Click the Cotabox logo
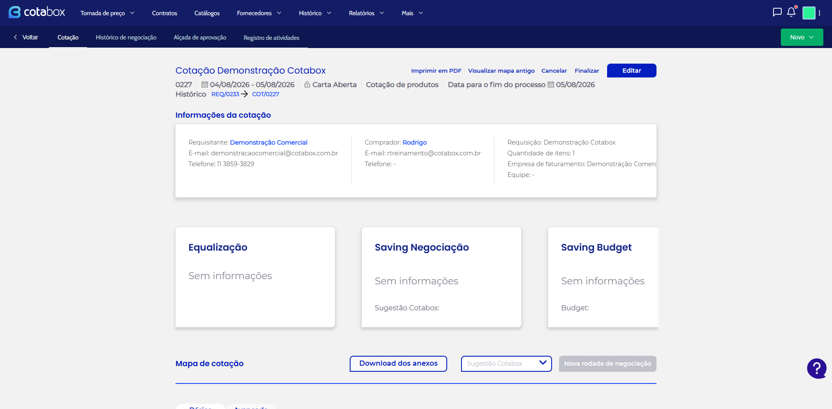The image size is (832, 409). pos(37,12)
